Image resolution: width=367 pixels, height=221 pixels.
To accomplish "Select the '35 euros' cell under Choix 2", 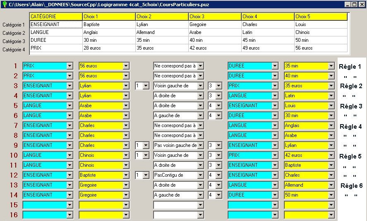I will pos(162,48).
